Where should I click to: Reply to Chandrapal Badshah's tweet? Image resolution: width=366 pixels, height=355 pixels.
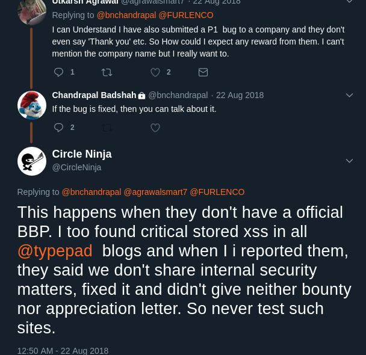59,128
